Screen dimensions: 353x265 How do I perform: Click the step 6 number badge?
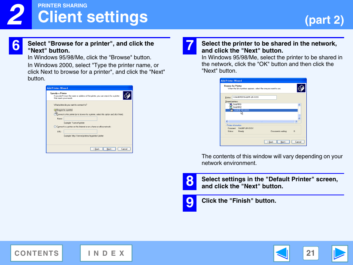[16, 46]
